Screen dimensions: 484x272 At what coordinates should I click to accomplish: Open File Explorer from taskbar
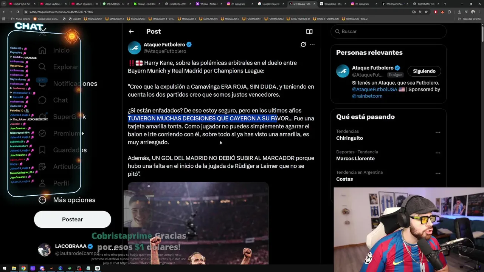(x=14, y=268)
